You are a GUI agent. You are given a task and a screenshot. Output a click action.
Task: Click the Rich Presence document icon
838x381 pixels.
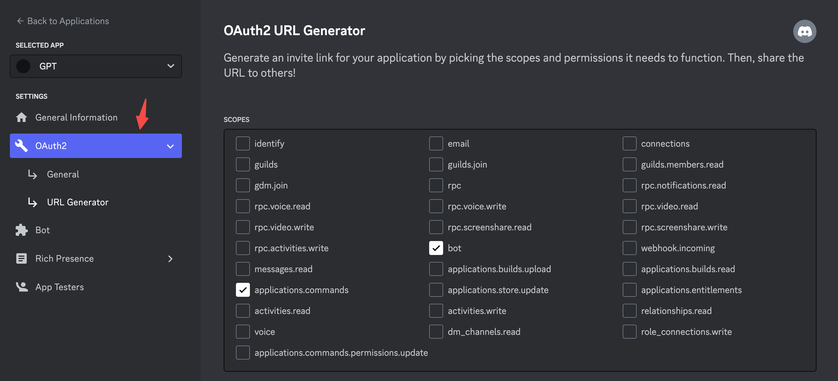[22, 258]
